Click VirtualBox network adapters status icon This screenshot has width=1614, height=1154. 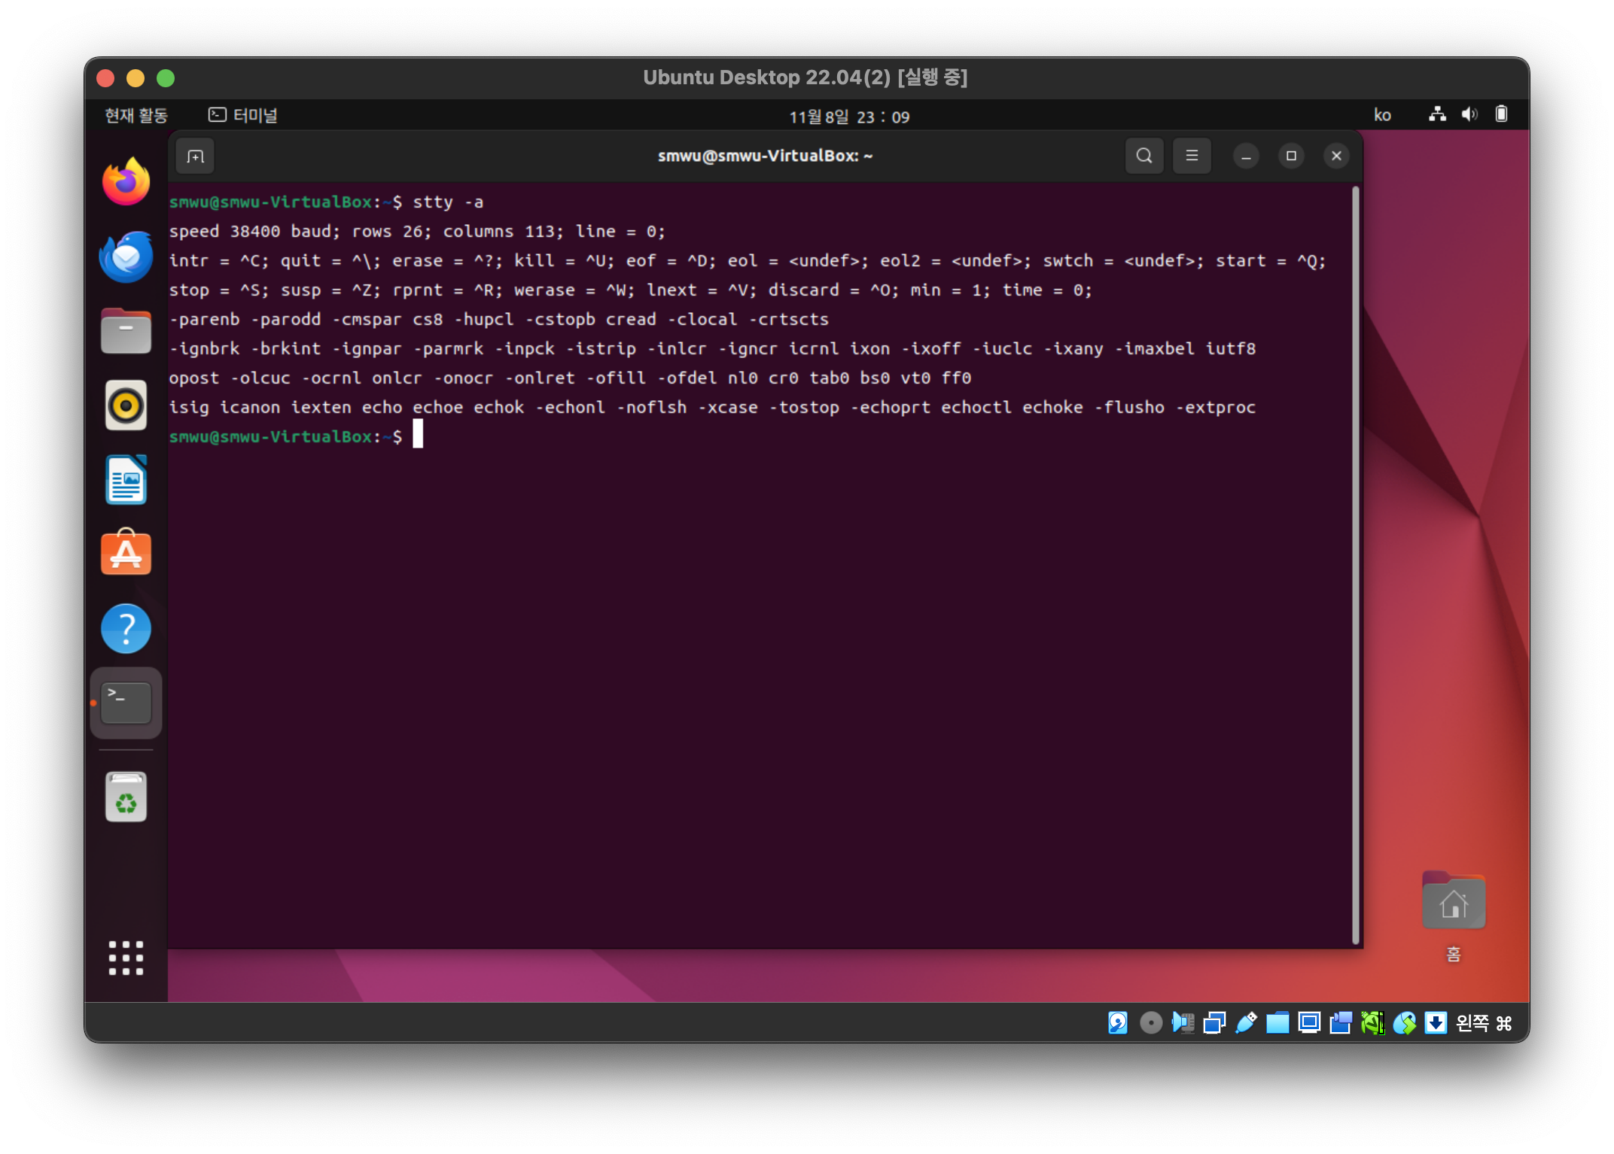click(x=1214, y=1022)
